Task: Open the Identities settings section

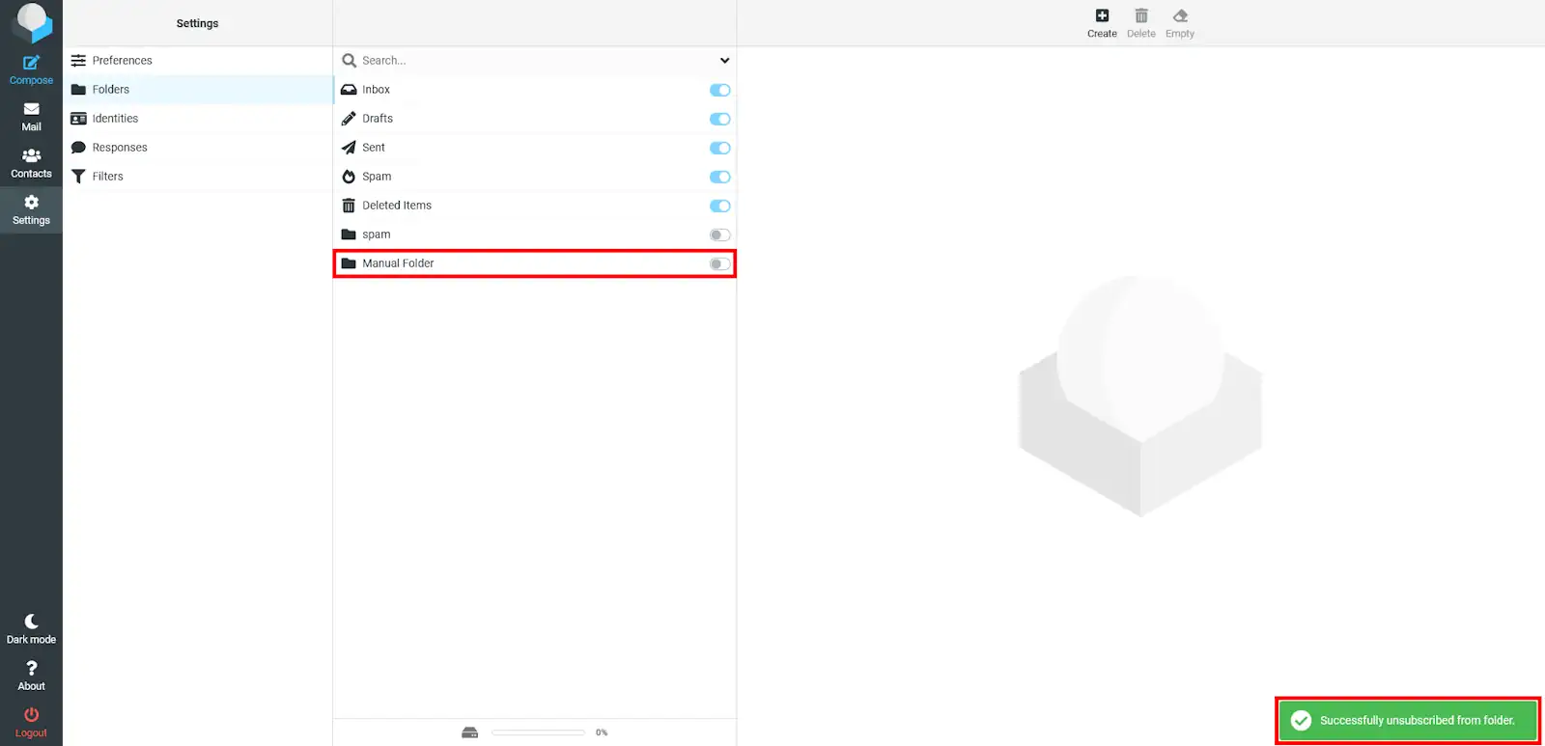Action: 115,119
